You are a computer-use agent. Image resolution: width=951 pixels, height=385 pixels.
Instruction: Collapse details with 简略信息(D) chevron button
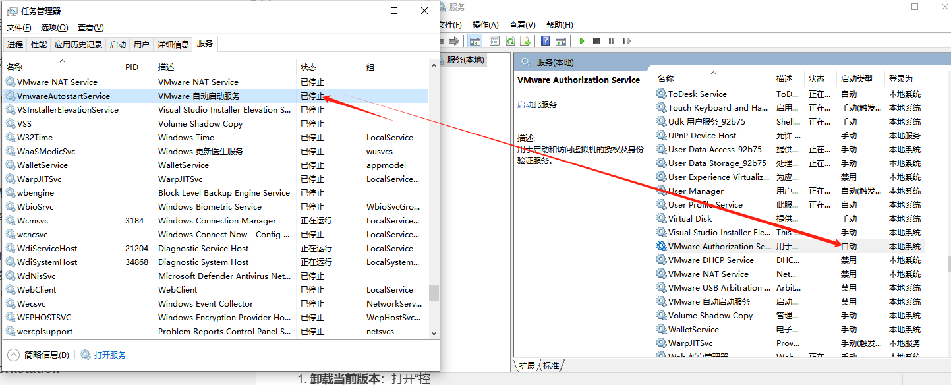tap(13, 355)
